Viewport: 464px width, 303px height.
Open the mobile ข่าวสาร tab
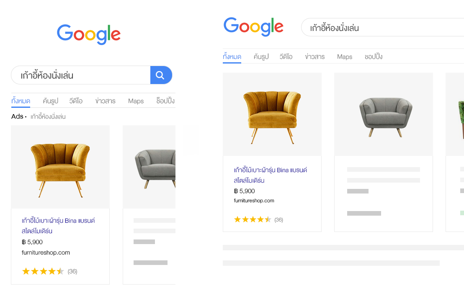pos(106,101)
